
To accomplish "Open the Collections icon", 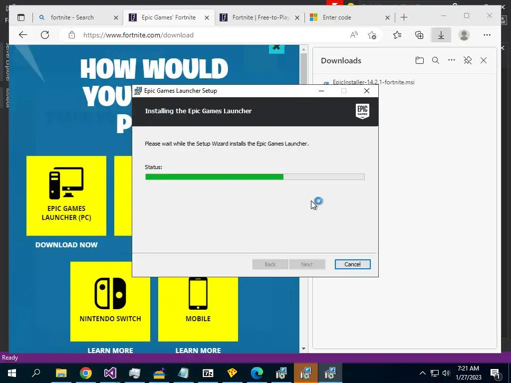I will [419, 35].
